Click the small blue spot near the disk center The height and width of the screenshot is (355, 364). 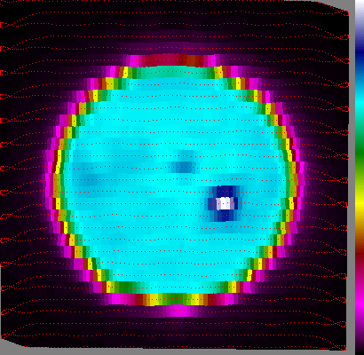tap(184, 167)
